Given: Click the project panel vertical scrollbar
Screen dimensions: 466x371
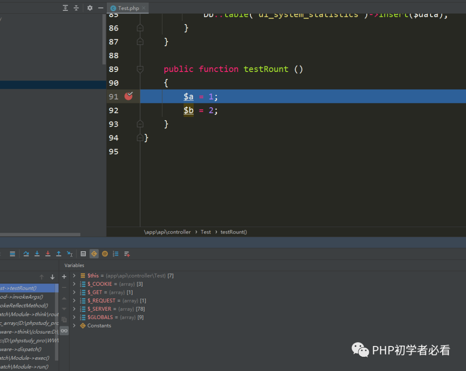Looking at the screenshot, I should pyautogui.click(x=104, y=39).
